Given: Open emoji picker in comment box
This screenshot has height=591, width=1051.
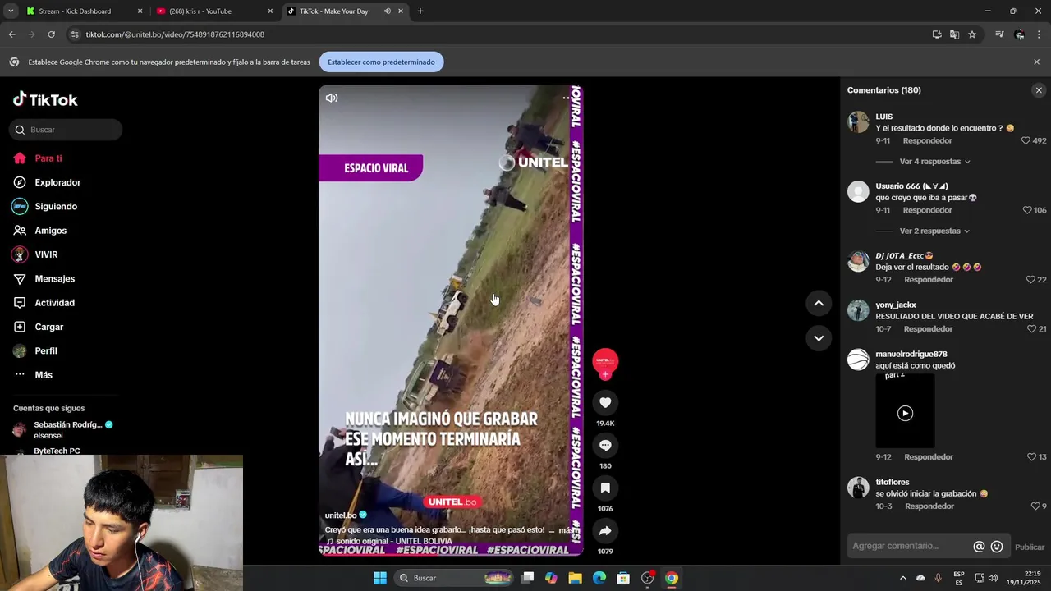Looking at the screenshot, I should pos(997,547).
